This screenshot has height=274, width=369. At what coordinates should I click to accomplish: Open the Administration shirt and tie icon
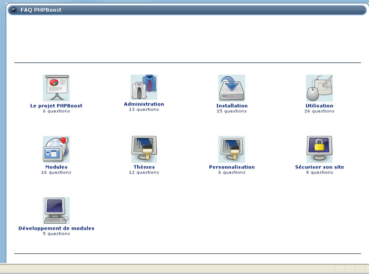click(144, 88)
